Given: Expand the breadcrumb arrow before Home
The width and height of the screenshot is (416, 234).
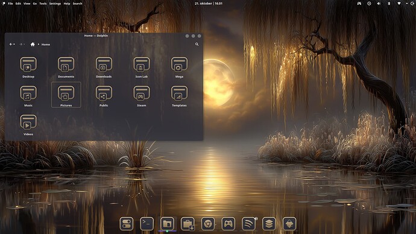Looking at the screenshot, I should (39, 44).
